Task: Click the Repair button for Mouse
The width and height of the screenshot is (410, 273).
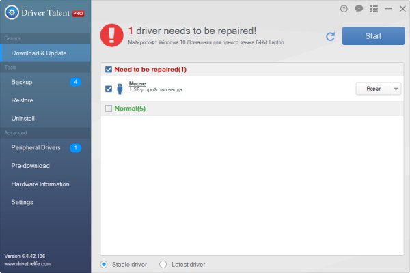Action: tap(374, 89)
